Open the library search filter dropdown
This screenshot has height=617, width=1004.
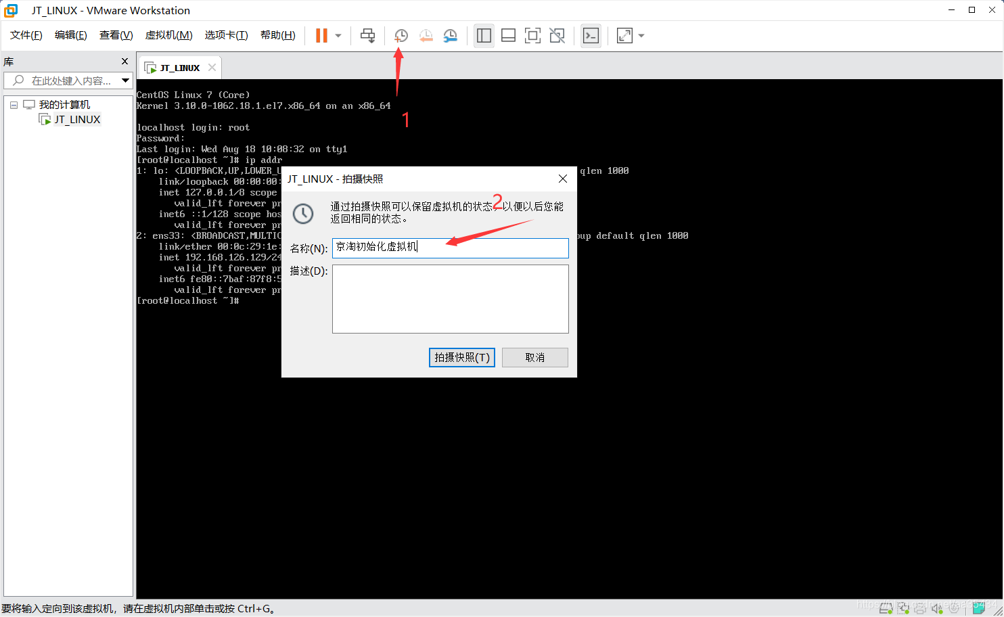pyautogui.click(x=125, y=81)
